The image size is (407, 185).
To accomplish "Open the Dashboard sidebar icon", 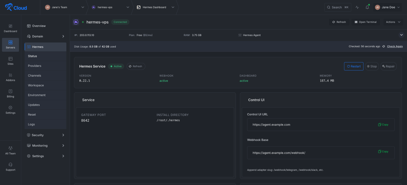I will point(10,26).
